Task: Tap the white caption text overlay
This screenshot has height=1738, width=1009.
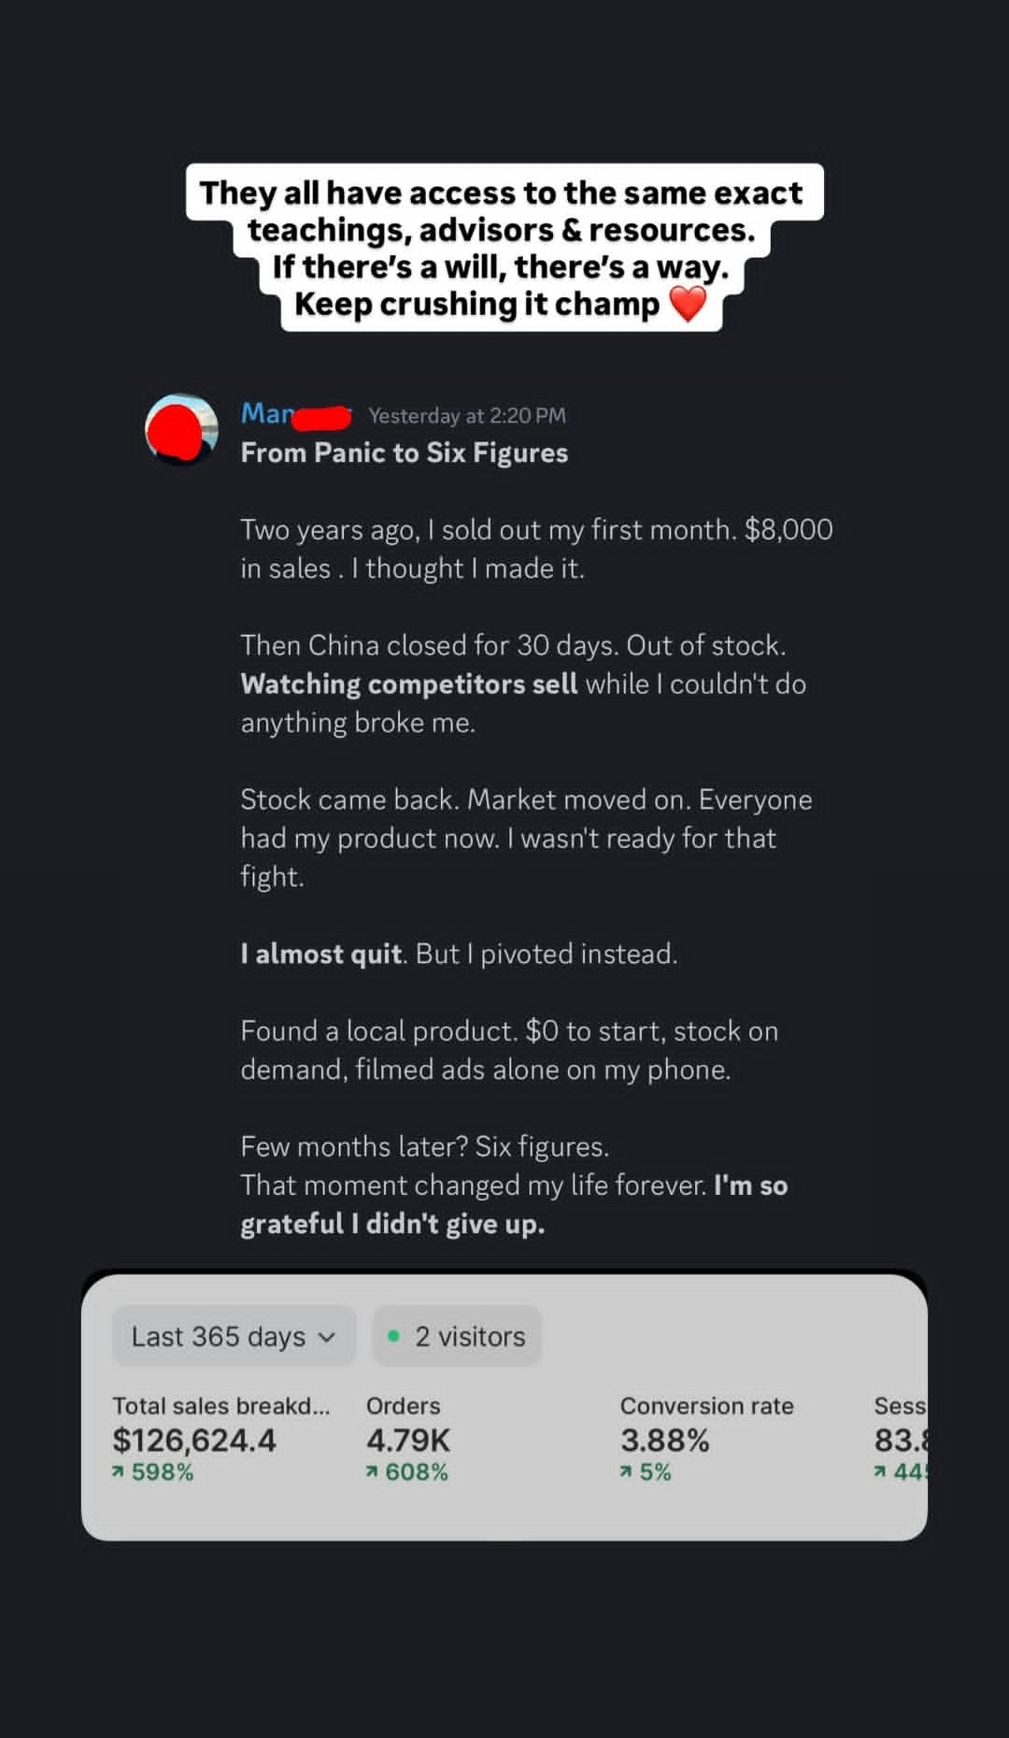Action: 504,247
